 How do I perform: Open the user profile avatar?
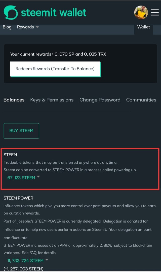click(141, 12)
